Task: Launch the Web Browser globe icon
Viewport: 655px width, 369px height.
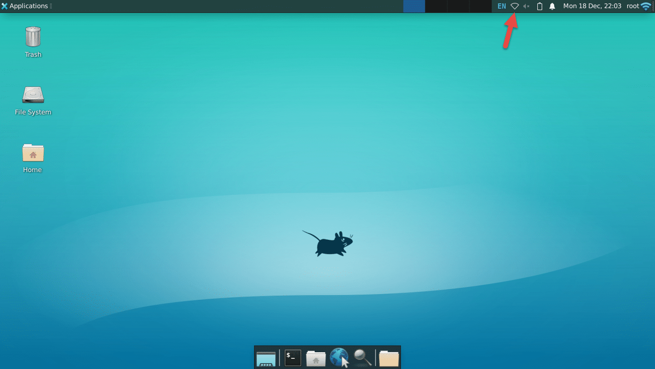Action: click(x=339, y=358)
